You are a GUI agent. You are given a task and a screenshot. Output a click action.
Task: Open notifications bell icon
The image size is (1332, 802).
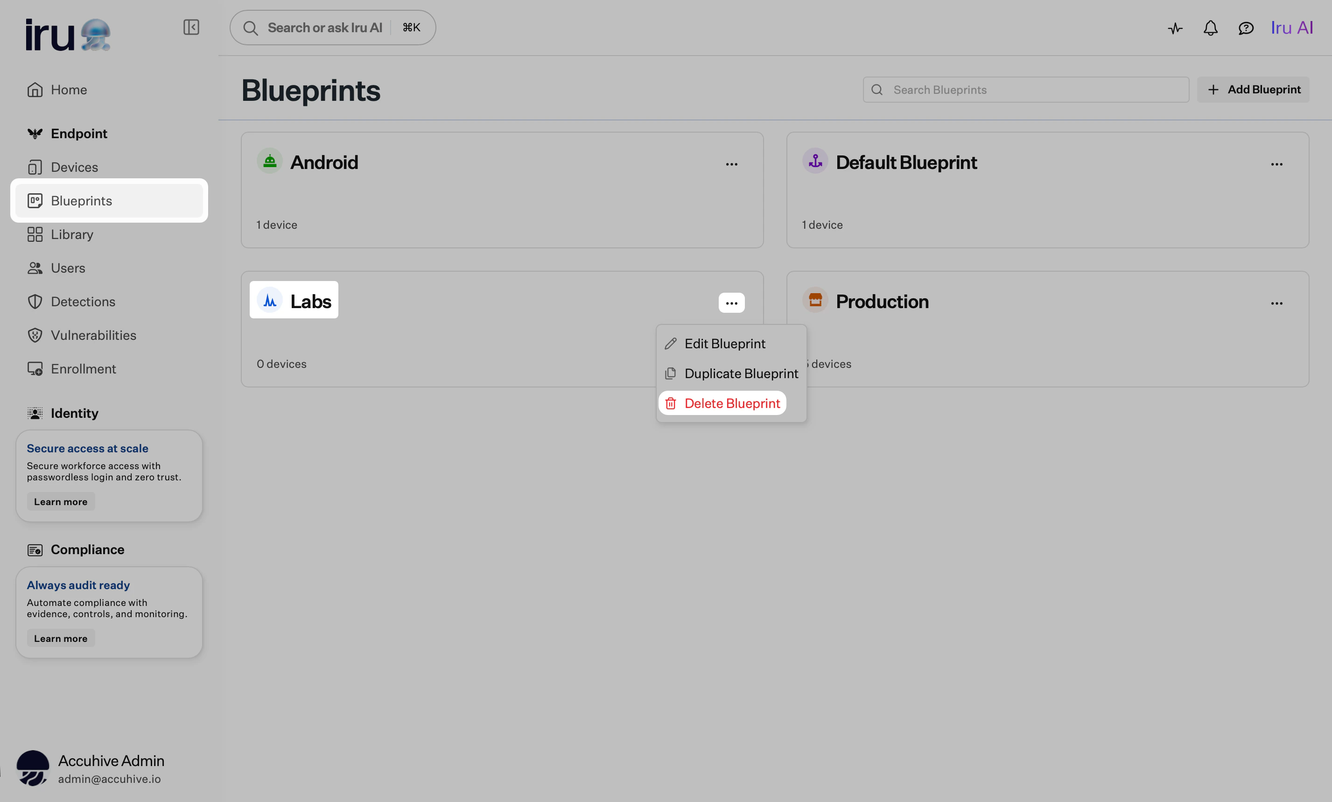click(x=1211, y=28)
